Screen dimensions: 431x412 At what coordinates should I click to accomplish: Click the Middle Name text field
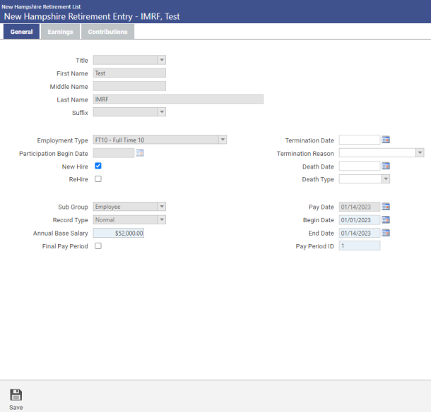point(129,86)
